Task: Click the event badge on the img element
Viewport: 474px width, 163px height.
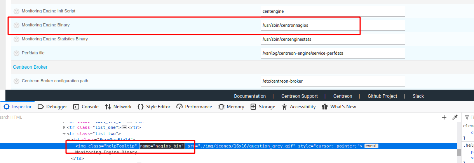Action: (371, 146)
